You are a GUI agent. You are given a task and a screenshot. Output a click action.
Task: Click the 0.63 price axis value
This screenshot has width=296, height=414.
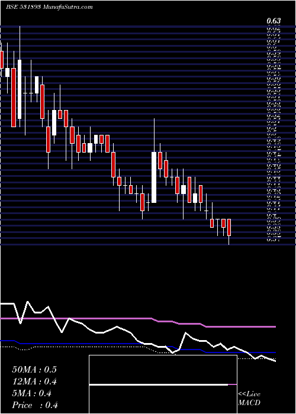coord(274,21)
